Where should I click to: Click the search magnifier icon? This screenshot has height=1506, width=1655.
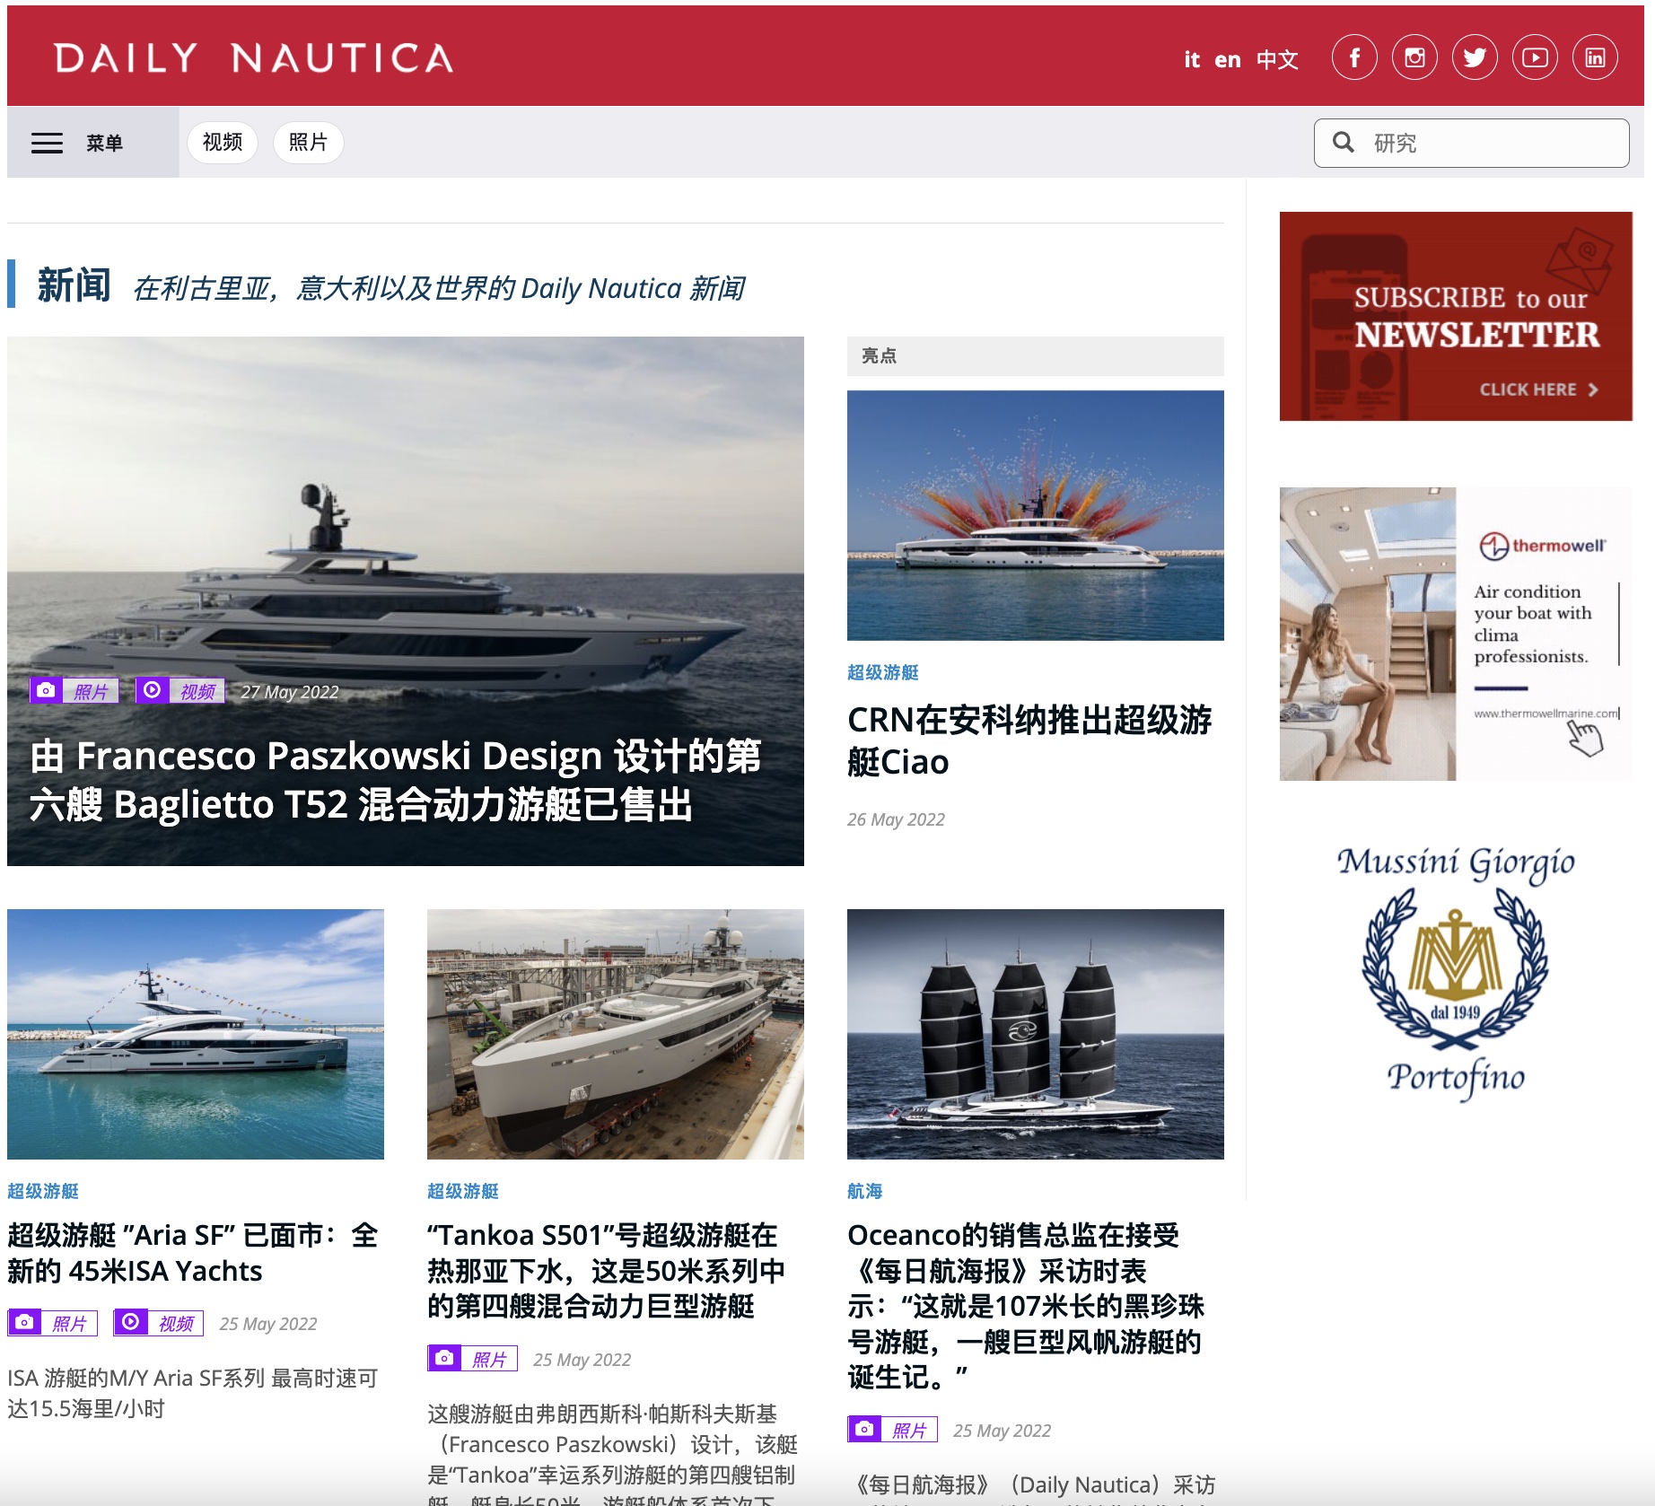coord(1343,142)
